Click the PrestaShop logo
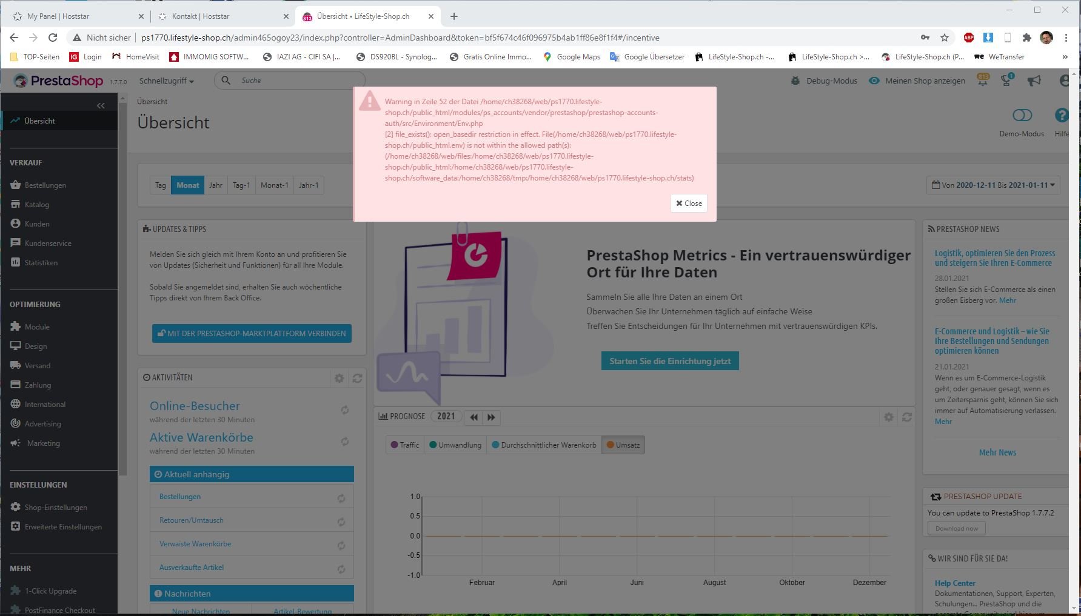This screenshot has height=616, width=1081. pos(59,81)
